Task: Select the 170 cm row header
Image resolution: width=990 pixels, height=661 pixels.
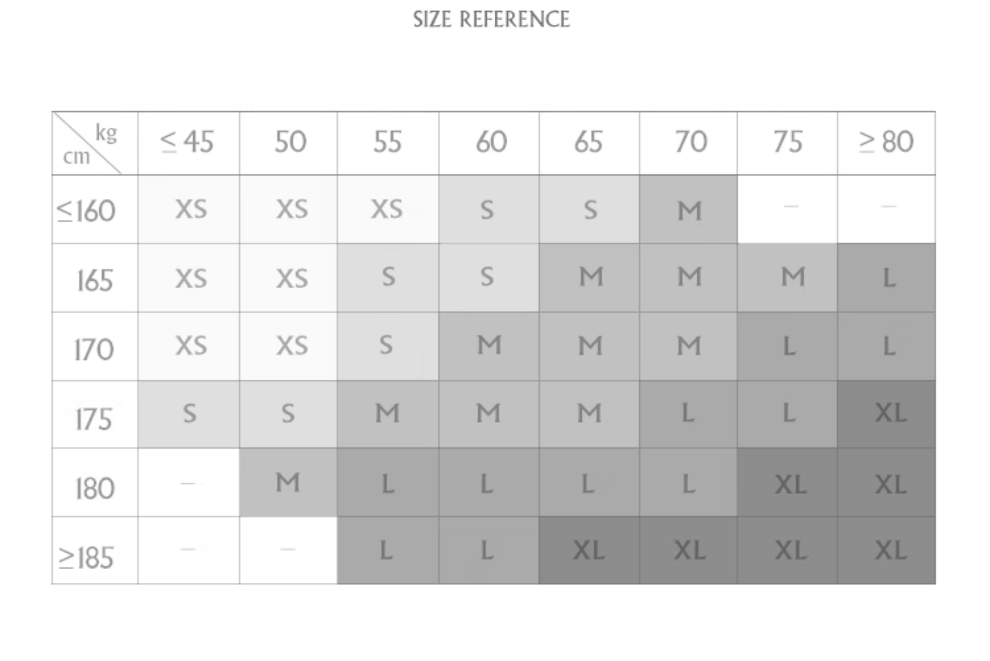Action: 95,348
